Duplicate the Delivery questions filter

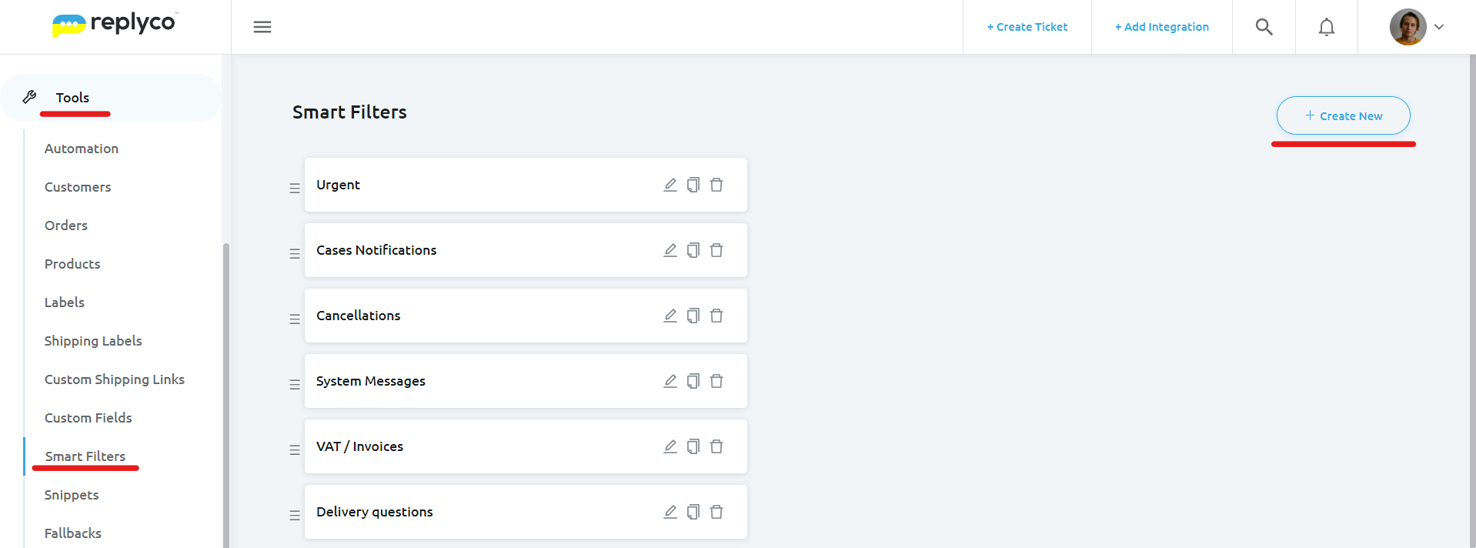pos(693,512)
